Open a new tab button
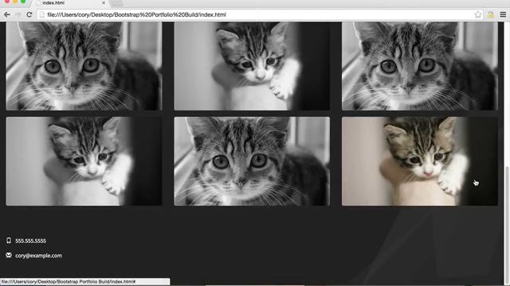Screen dimensions: 510x286 117,3
